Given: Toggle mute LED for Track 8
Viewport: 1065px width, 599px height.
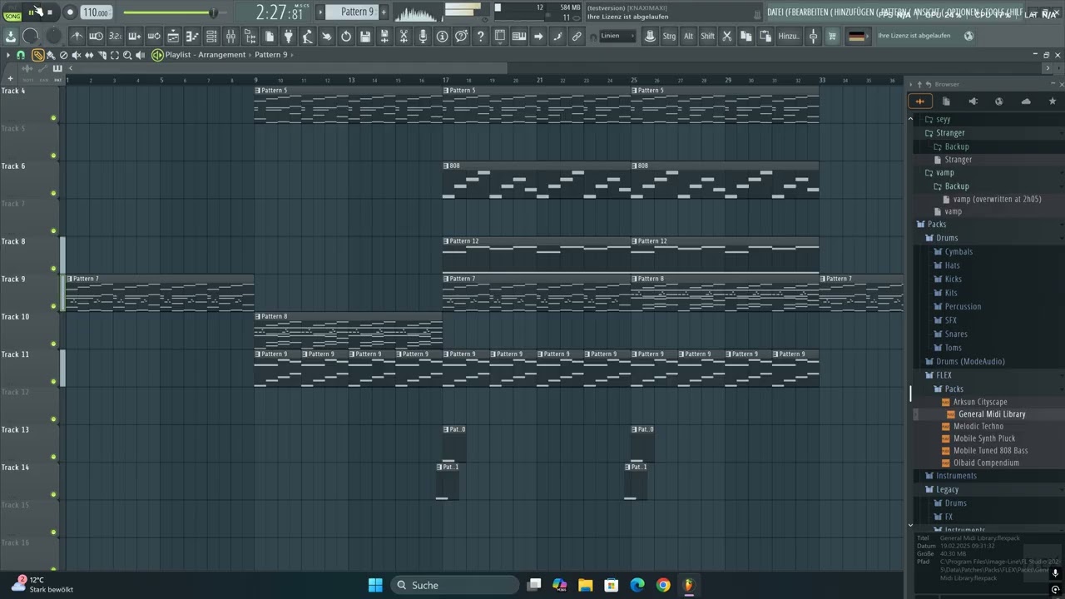Looking at the screenshot, I should click(54, 269).
